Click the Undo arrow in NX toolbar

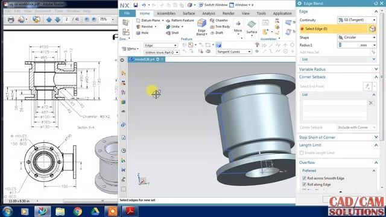pos(144,5)
